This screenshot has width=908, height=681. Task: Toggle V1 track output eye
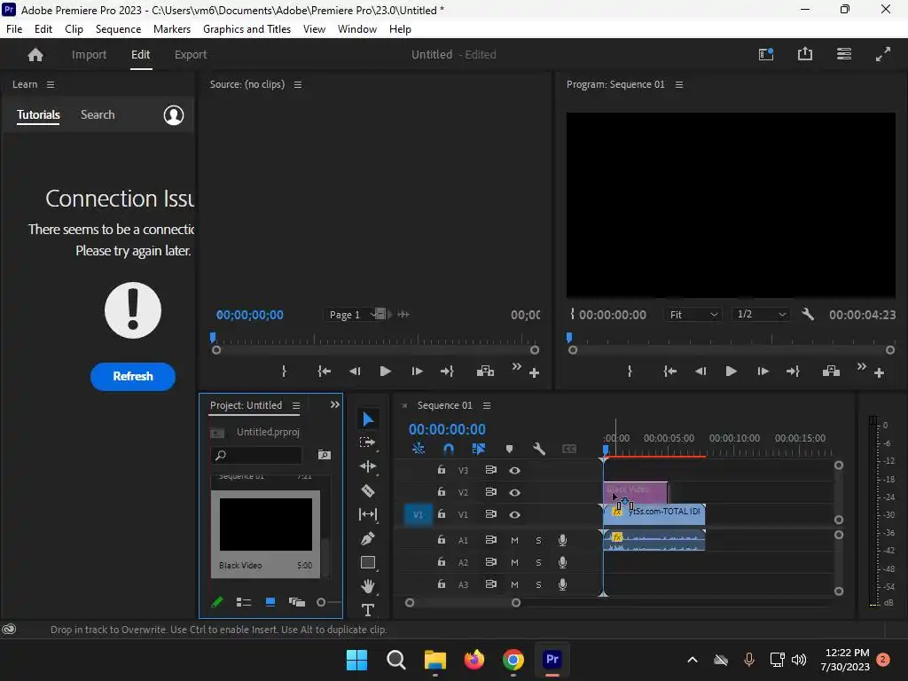pyautogui.click(x=514, y=514)
